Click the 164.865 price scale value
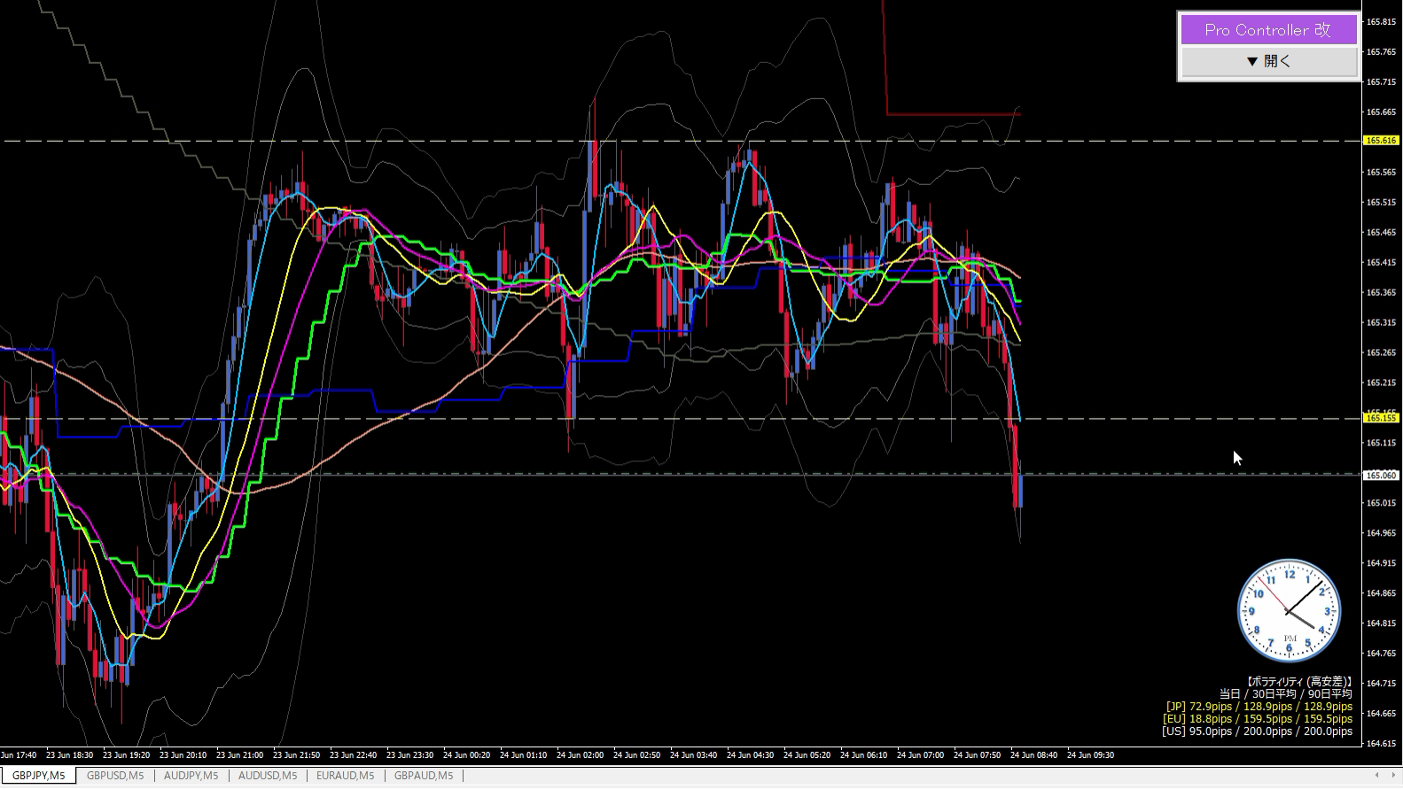Screen dimensions: 1403x789 click(1381, 593)
